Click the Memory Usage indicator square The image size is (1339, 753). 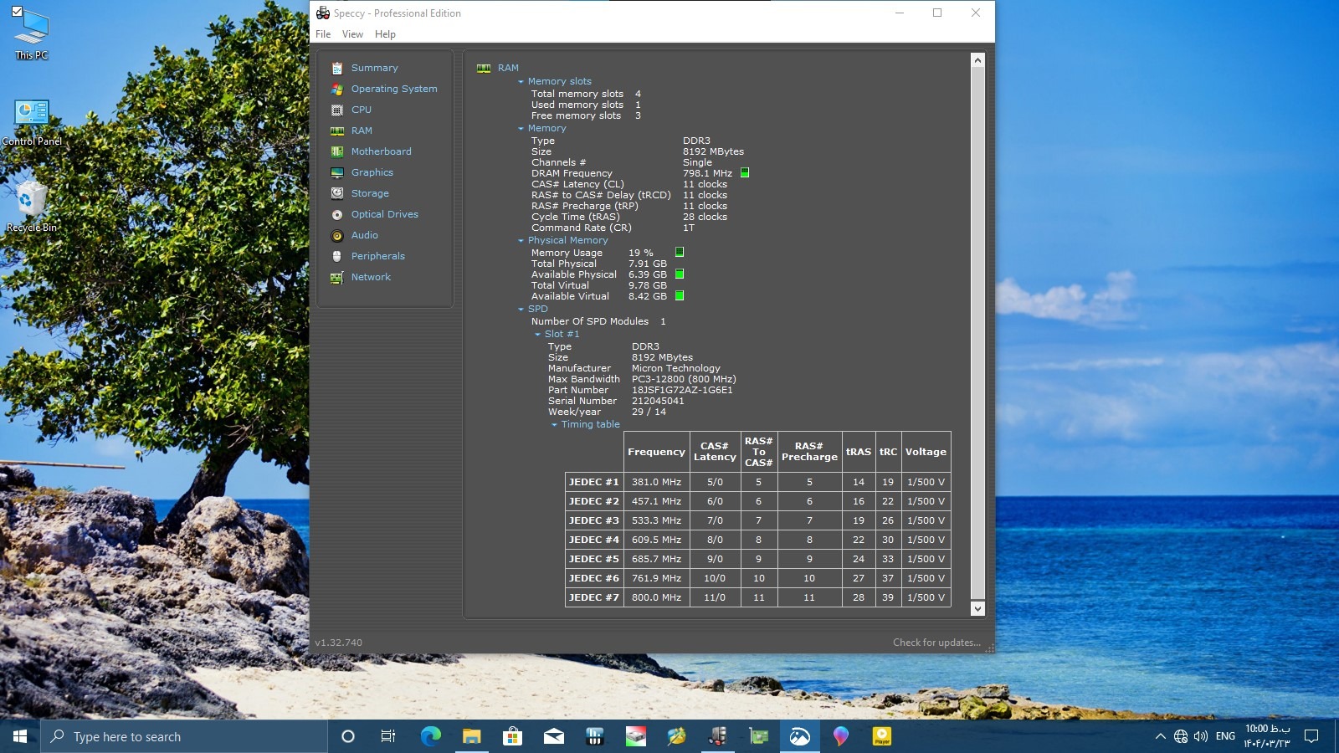click(x=680, y=252)
